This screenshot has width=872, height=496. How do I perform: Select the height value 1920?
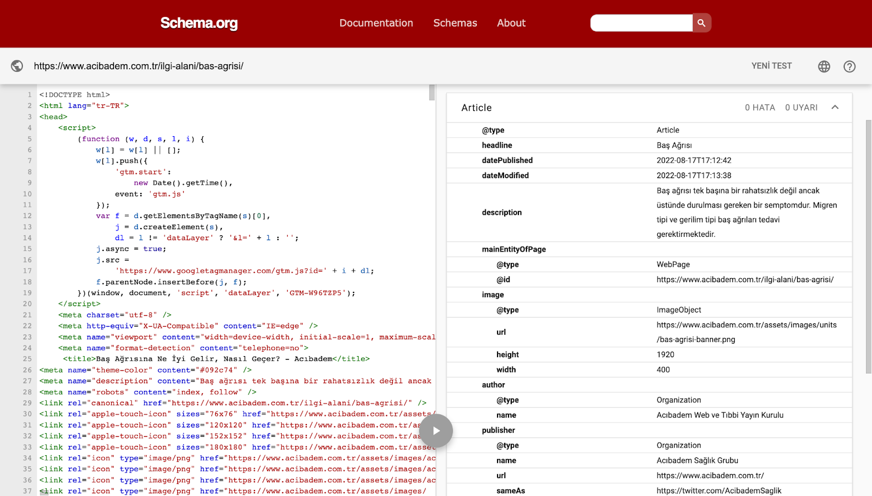pos(665,354)
